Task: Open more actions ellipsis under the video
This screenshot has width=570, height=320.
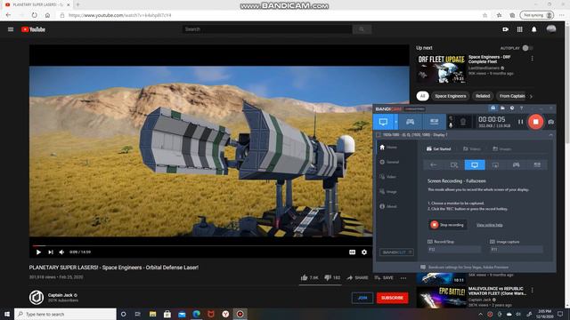Action: coord(403,278)
